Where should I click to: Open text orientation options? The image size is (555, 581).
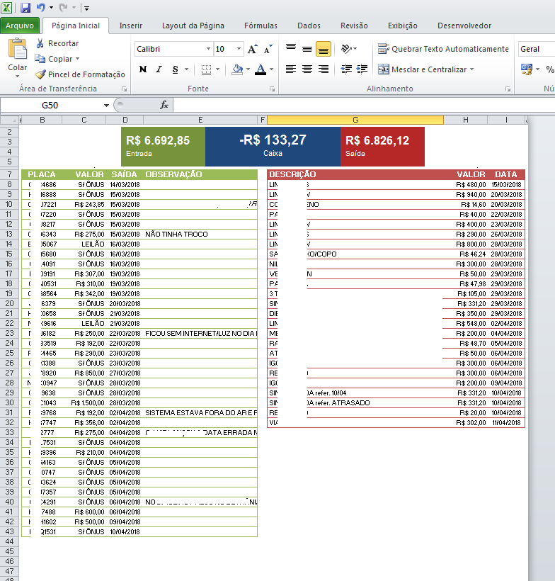pyautogui.click(x=349, y=49)
